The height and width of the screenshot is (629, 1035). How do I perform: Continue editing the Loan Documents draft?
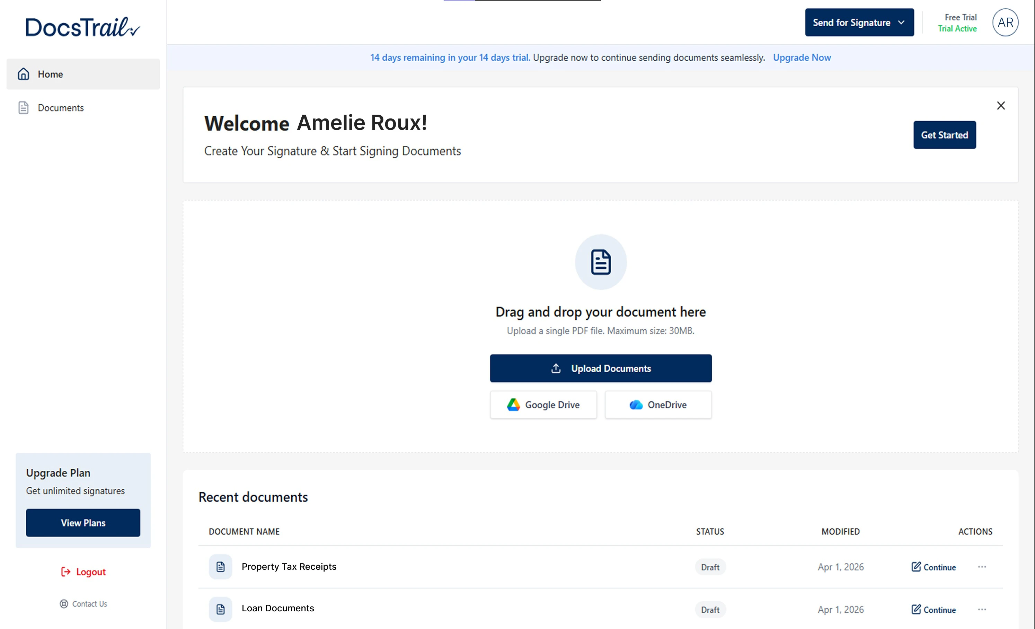[934, 609]
